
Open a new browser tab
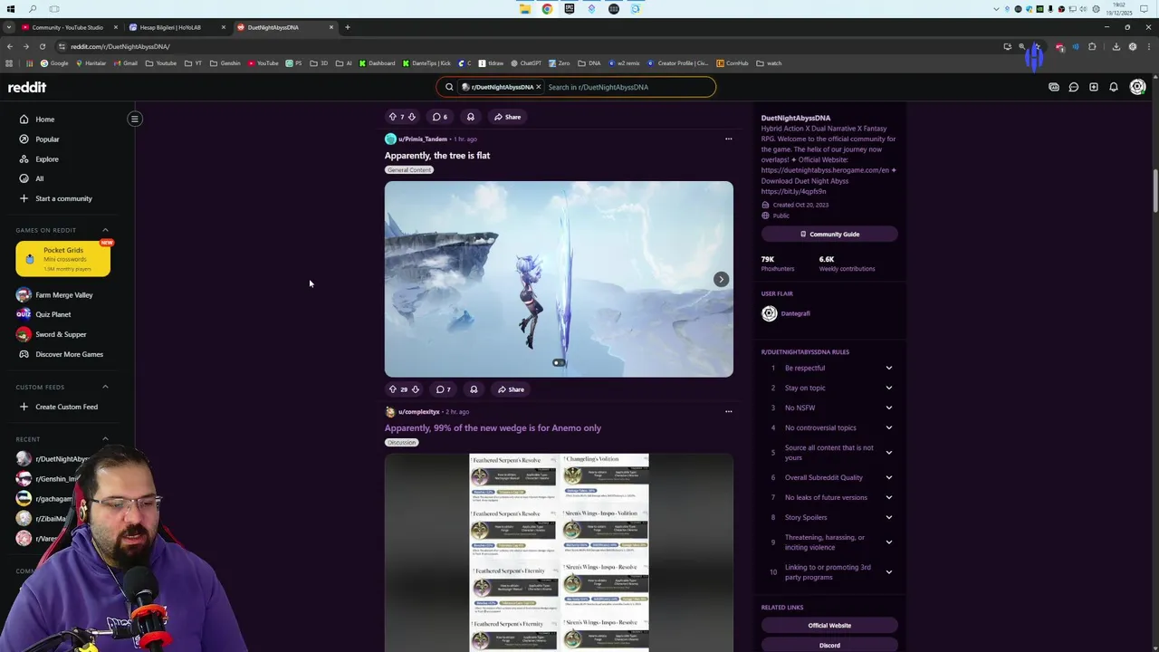tap(347, 27)
